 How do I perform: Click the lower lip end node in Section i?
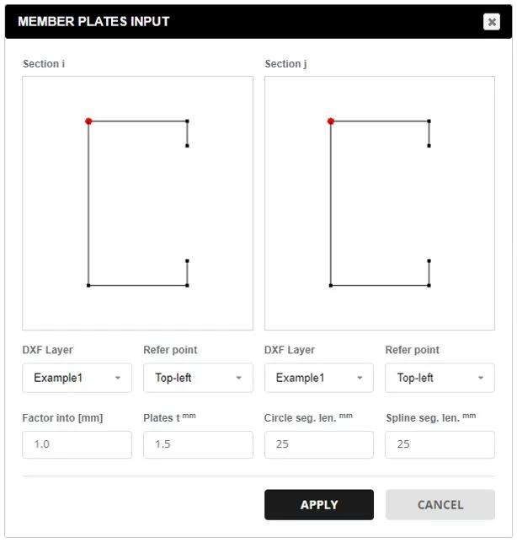click(187, 261)
